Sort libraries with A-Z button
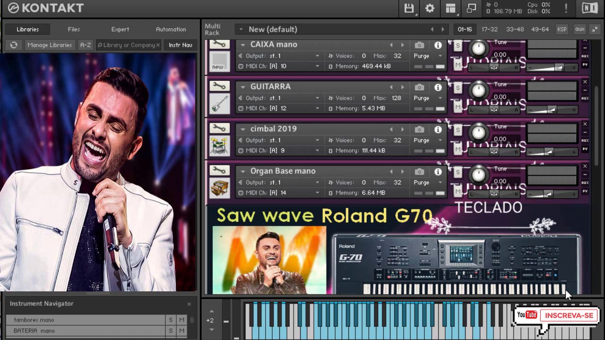The width and height of the screenshot is (605, 340). (85, 45)
